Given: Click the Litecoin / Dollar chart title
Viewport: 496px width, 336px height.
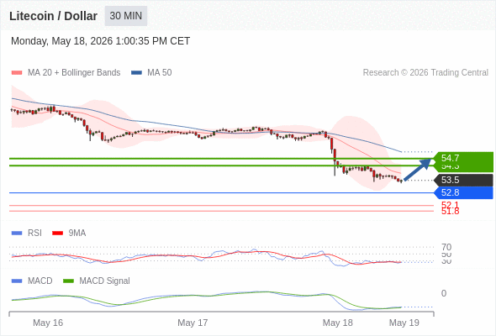Looking at the screenshot, I should click(x=53, y=16).
